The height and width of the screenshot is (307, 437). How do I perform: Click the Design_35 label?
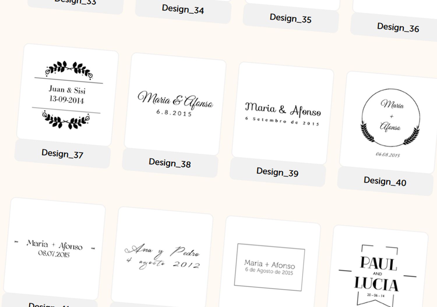(x=291, y=18)
